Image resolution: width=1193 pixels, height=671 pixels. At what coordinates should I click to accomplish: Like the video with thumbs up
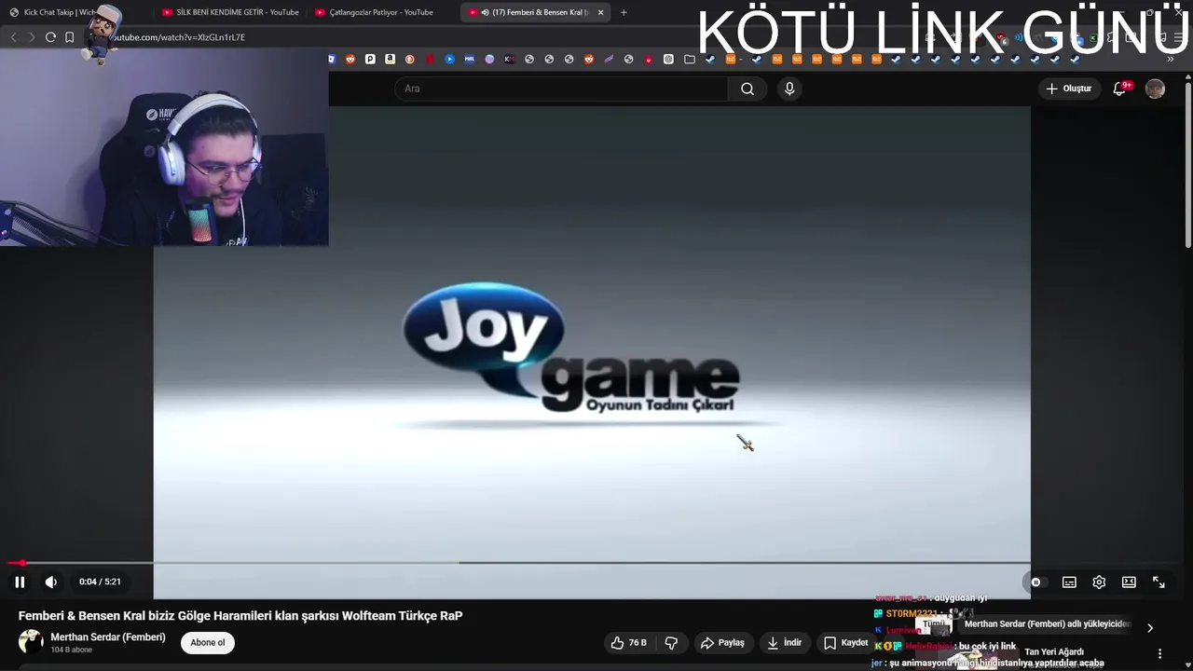[x=628, y=643]
